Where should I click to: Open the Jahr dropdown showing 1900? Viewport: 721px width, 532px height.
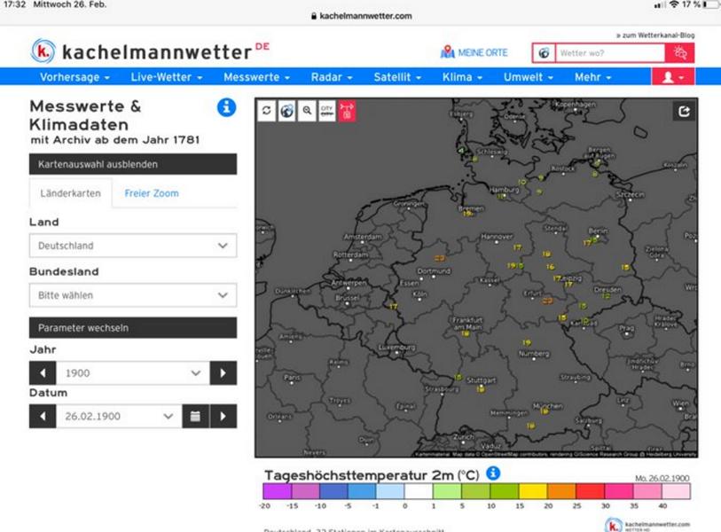[x=133, y=373]
